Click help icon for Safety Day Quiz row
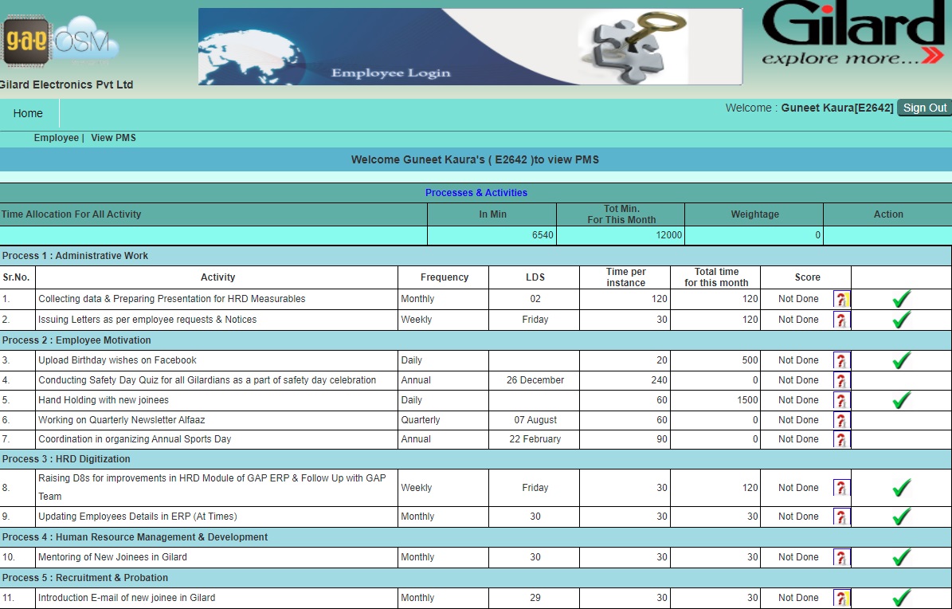 tap(841, 381)
